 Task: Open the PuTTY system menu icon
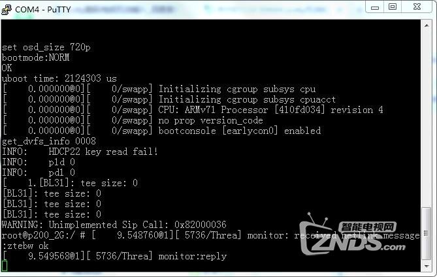7,10
